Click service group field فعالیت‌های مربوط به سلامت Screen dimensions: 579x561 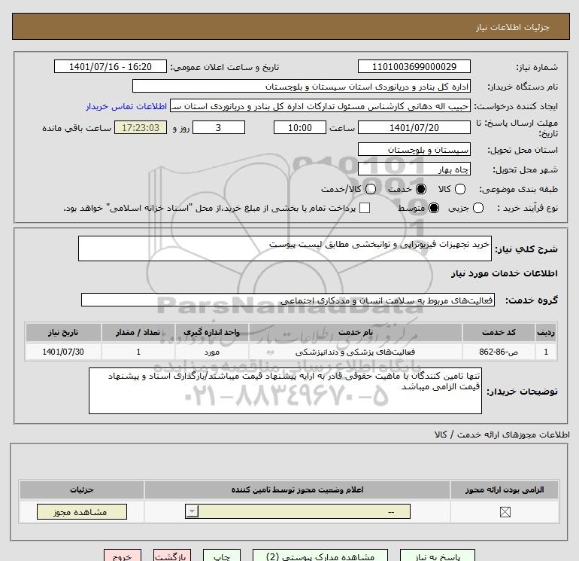pyautogui.click(x=288, y=300)
